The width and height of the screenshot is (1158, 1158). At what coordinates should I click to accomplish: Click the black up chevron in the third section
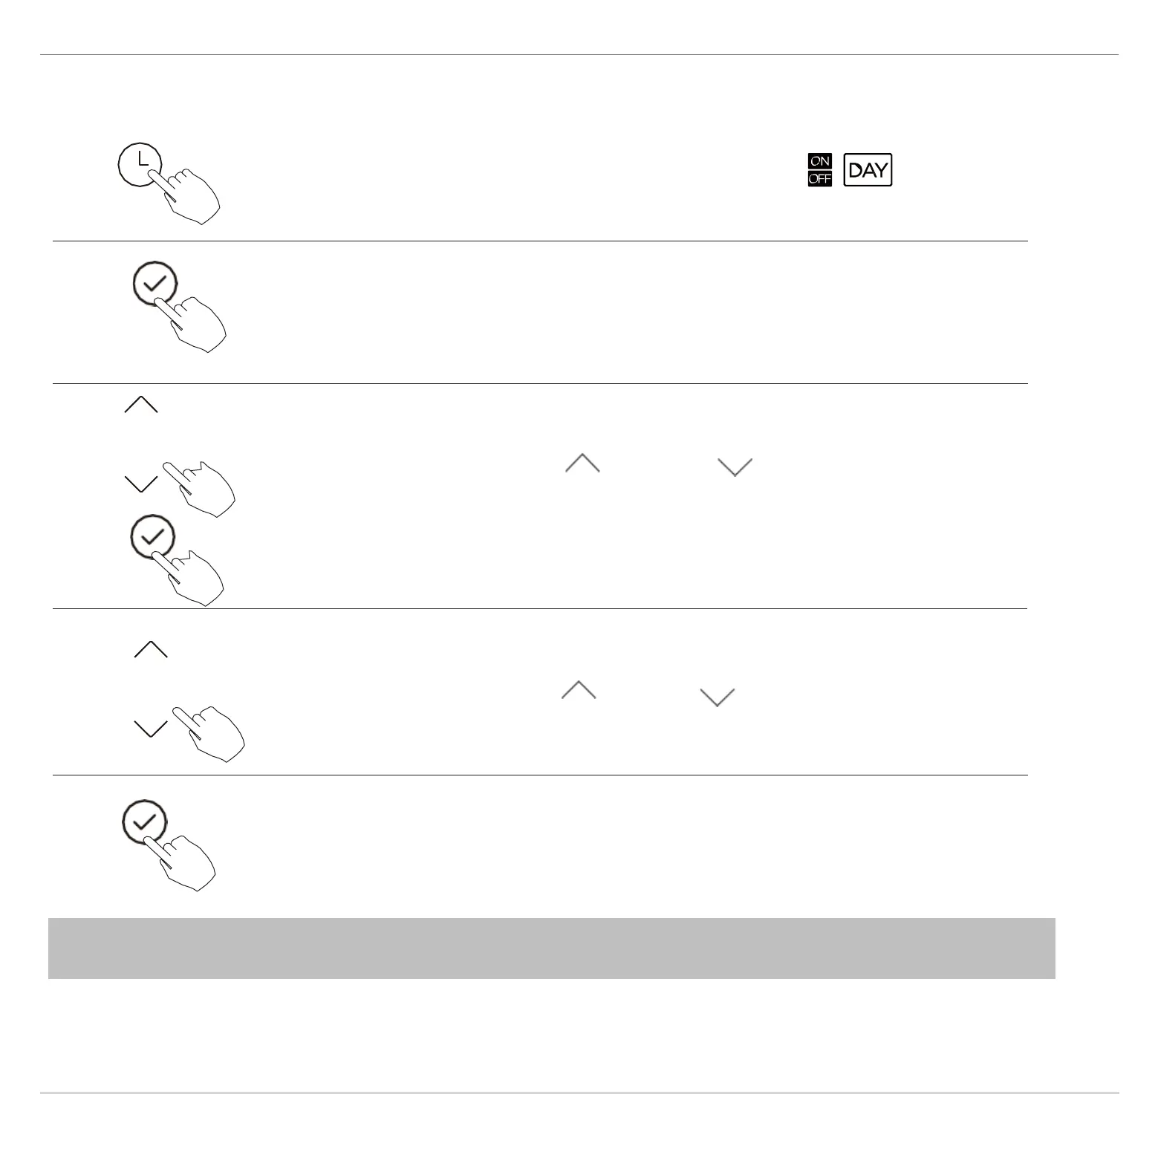(x=141, y=405)
